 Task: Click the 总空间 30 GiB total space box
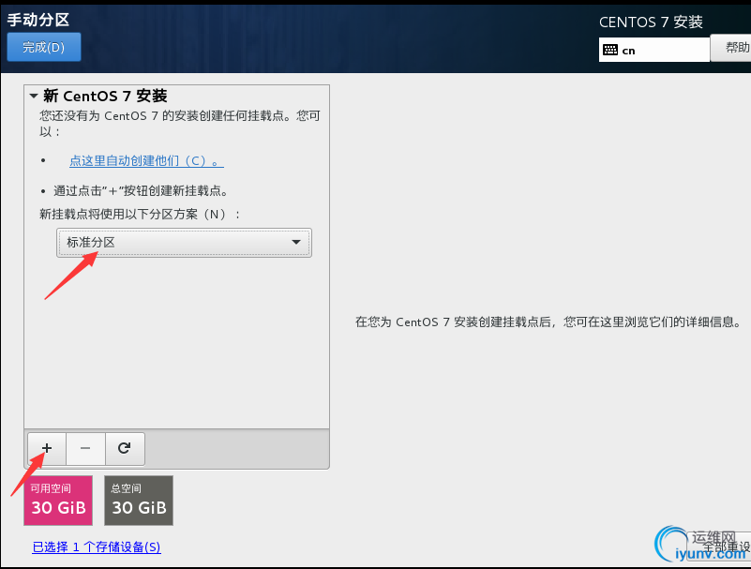[x=139, y=501]
